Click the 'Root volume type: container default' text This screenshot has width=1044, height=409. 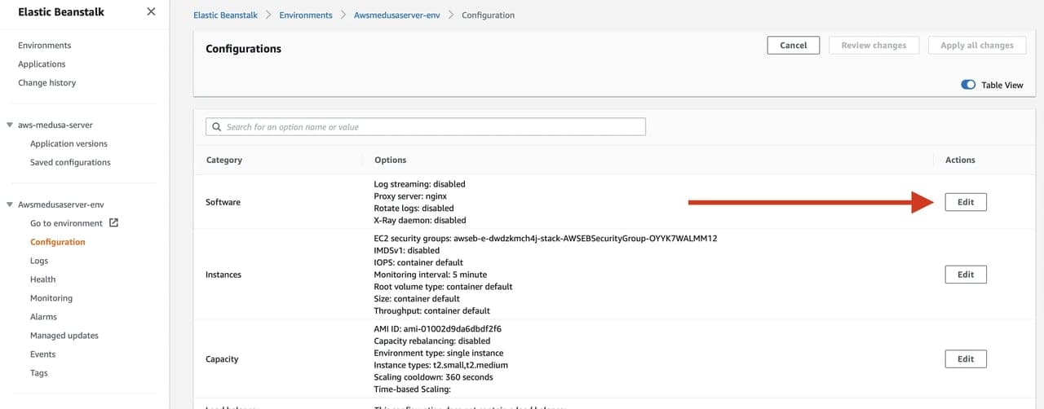tap(444, 287)
